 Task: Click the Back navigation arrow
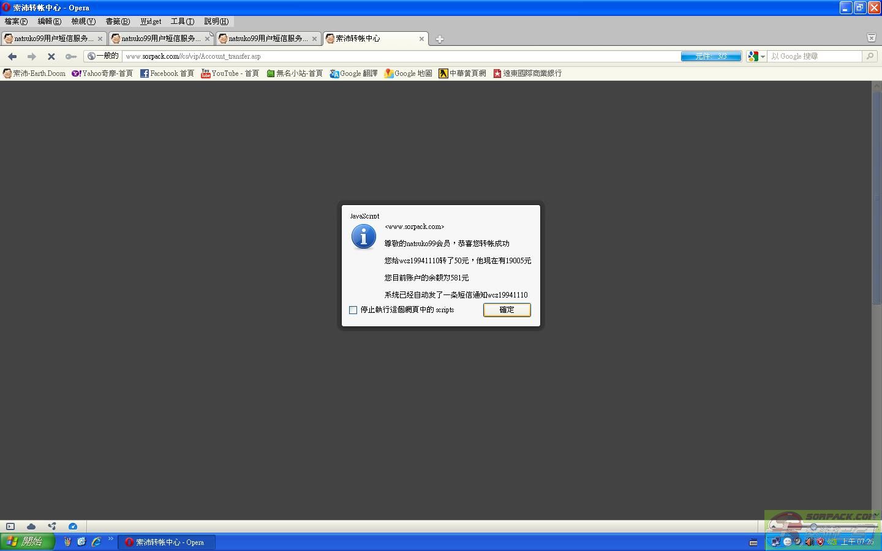12,56
